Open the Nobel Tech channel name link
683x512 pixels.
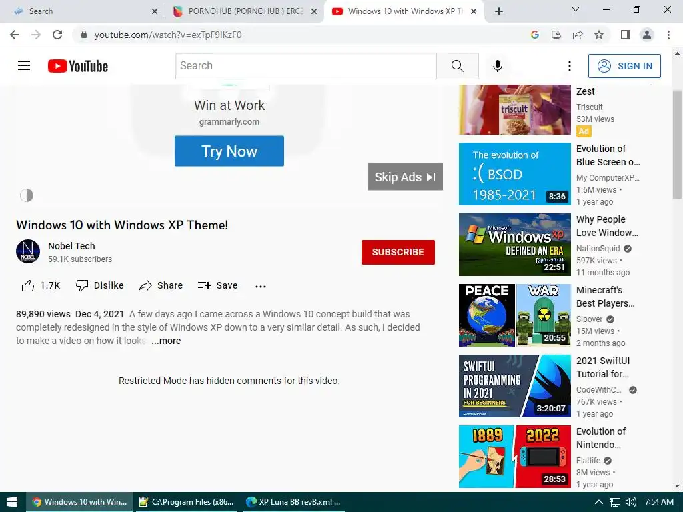[71, 246]
